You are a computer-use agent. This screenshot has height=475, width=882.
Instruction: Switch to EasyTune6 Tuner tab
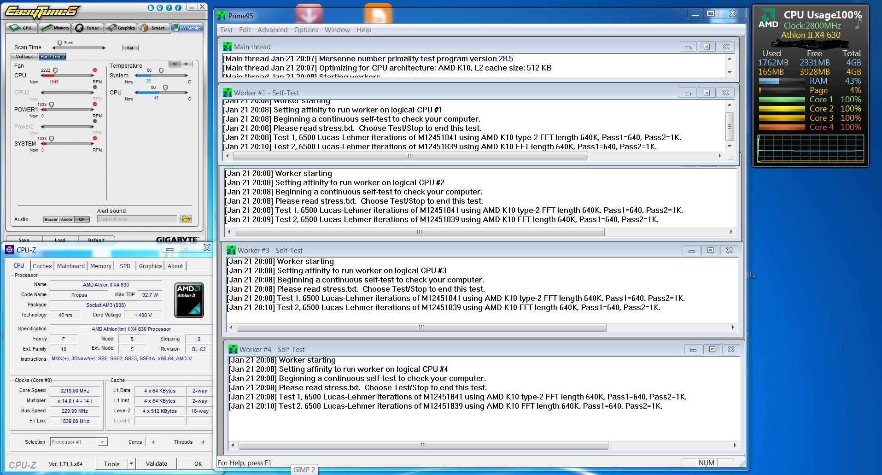pyautogui.click(x=88, y=28)
